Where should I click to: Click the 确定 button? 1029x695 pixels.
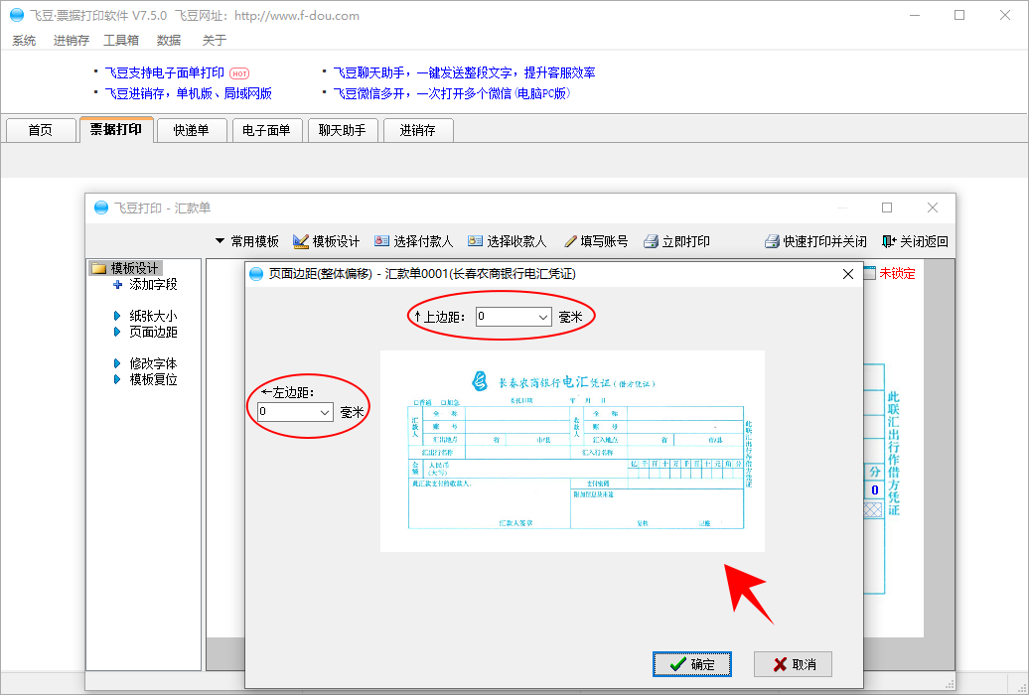point(691,664)
